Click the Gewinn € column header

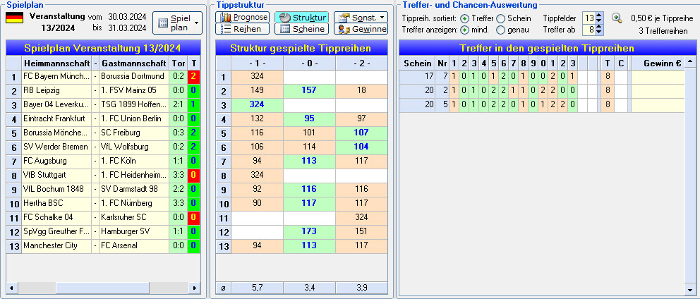coord(658,63)
